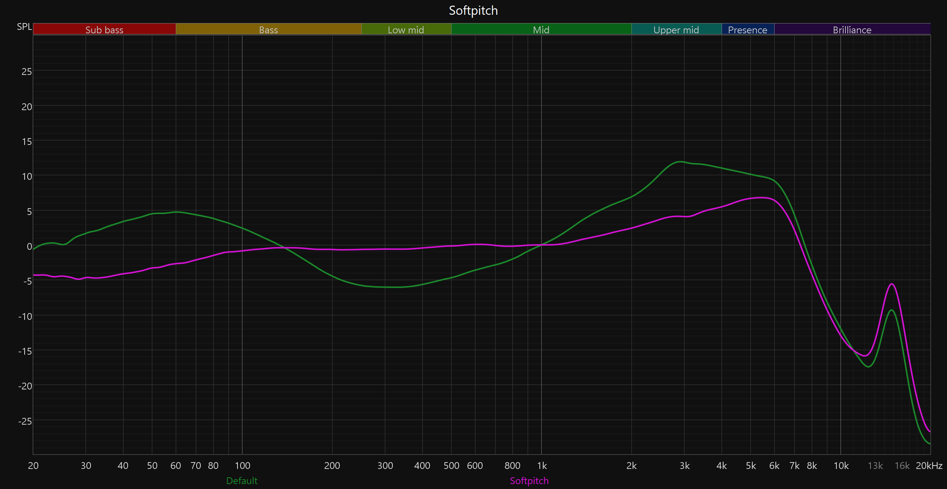
Task: Click the SPL axis label
Action: click(24, 27)
